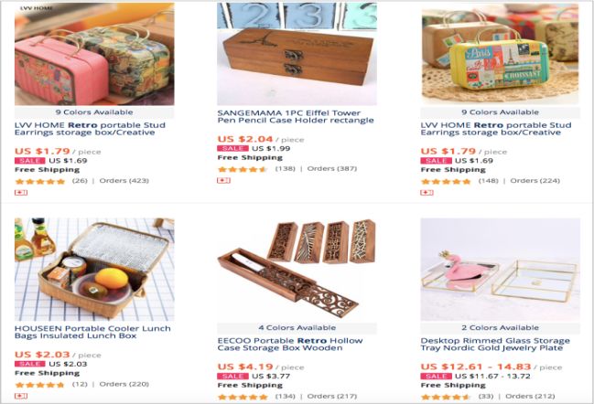Open the insulated lunch bag product image
The width and height of the screenshot is (594, 404).
(94, 270)
